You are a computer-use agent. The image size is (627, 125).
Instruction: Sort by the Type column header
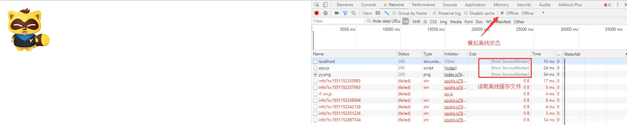[x=432, y=54]
